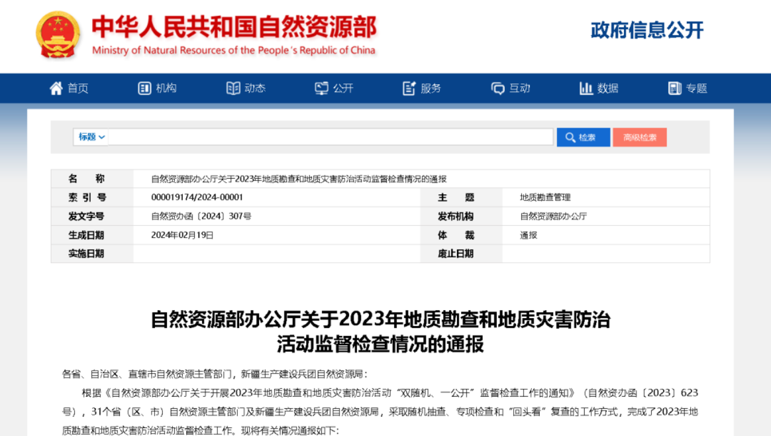771x436 pixels.
Task: Click the 政府信息公开 header link
Action: click(x=647, y=30)
